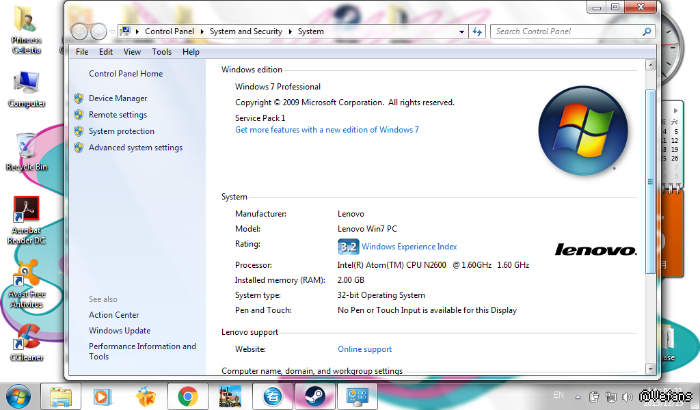The image size is (700, 410).
Task: Open the View menu
Action: tap(132, 52)
